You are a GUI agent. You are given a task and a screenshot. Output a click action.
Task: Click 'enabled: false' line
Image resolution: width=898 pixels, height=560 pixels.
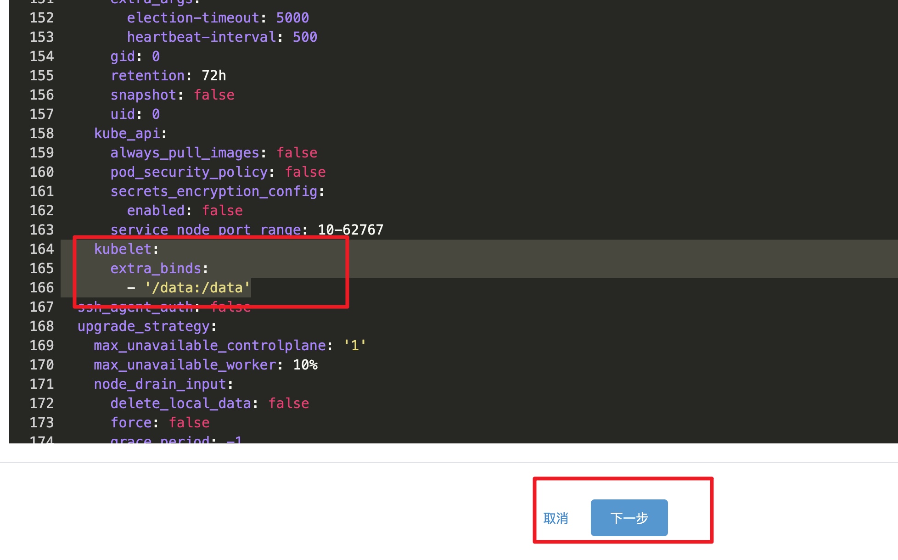(x=185, y=211)
